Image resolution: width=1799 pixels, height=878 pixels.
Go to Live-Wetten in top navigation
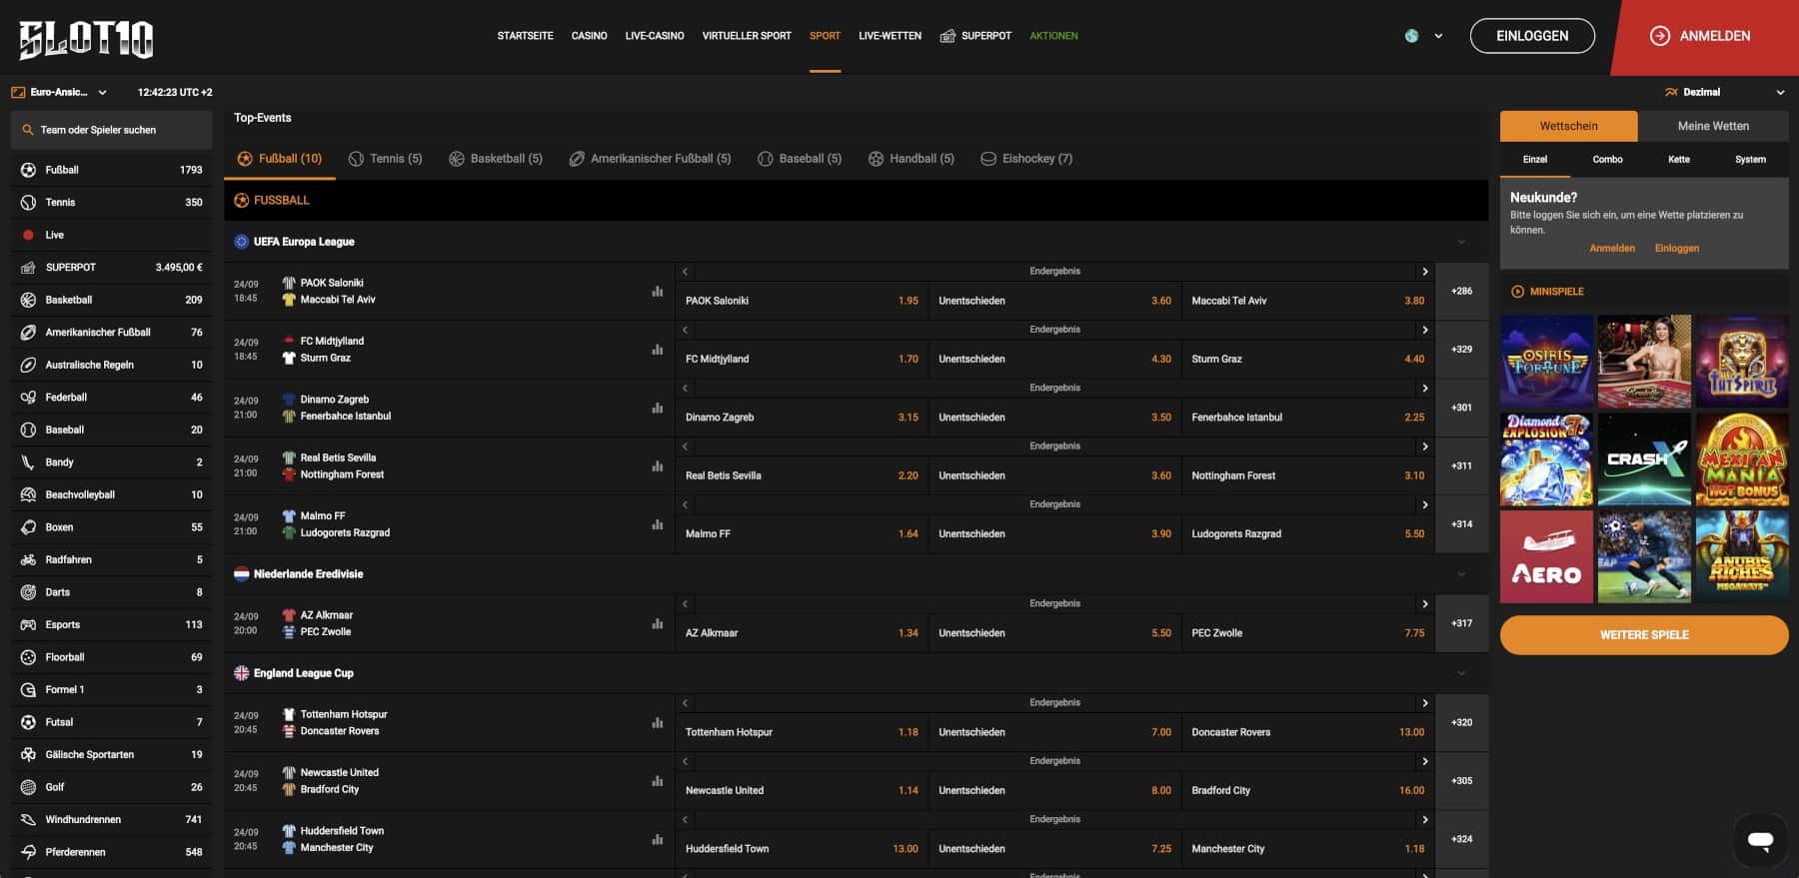point(890,36)
